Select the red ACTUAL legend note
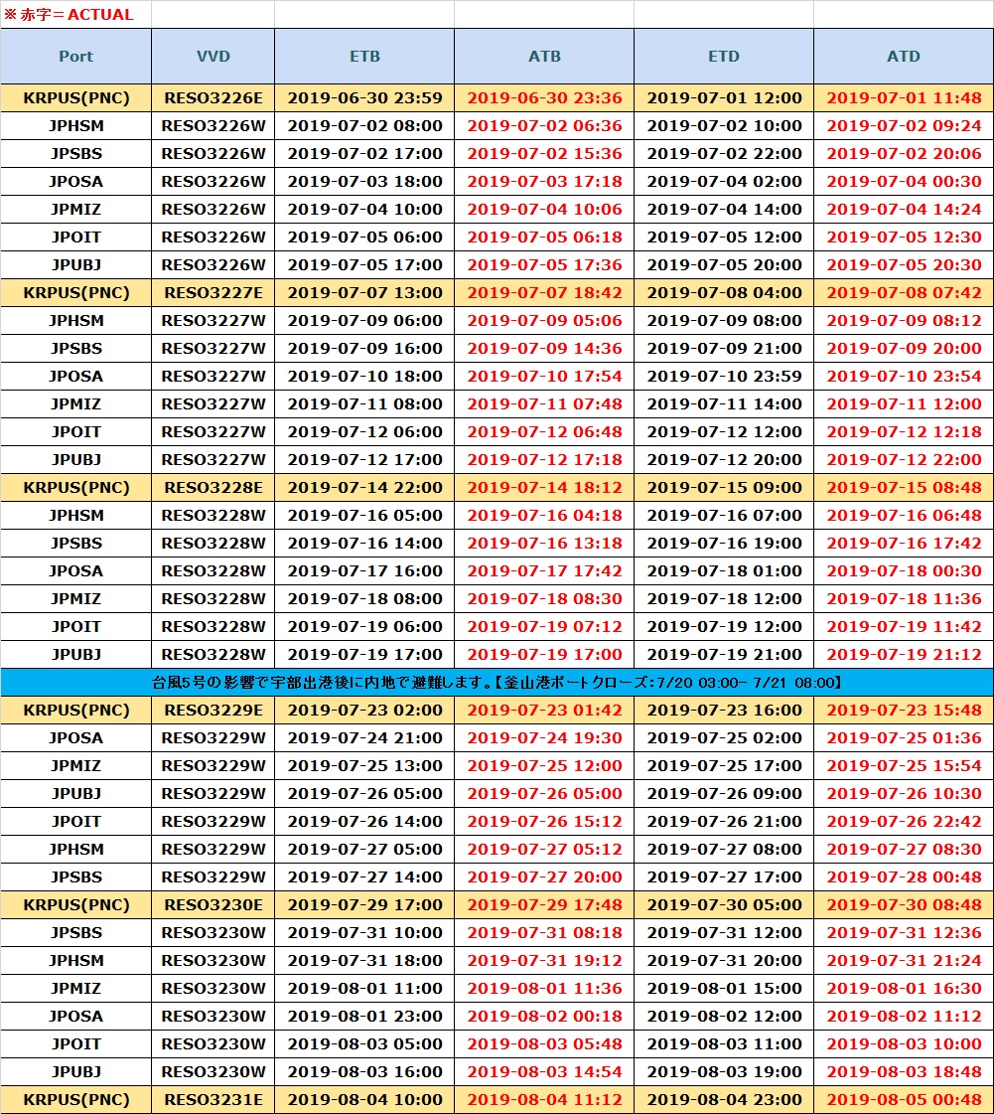Screen dimensions: 994x1114 [x=69, y=14]
